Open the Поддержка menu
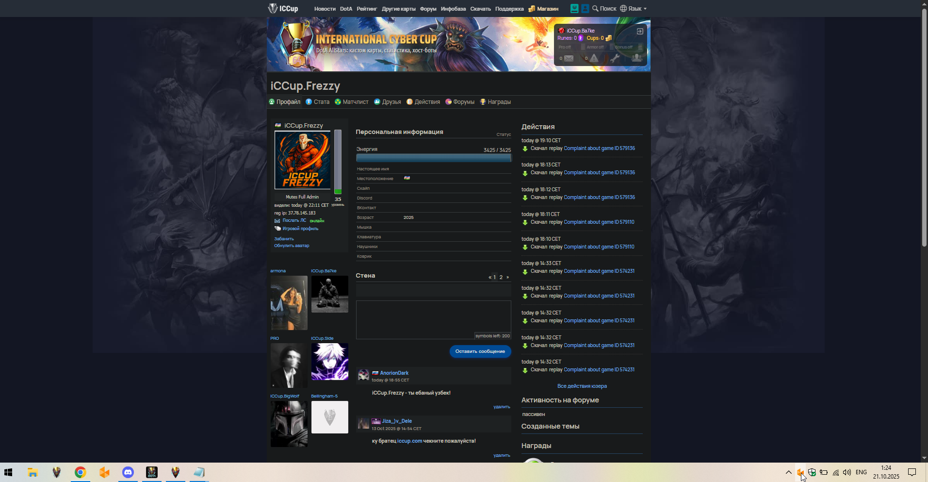This screenshot has width=928, height=482. click(x=509, y=9)
